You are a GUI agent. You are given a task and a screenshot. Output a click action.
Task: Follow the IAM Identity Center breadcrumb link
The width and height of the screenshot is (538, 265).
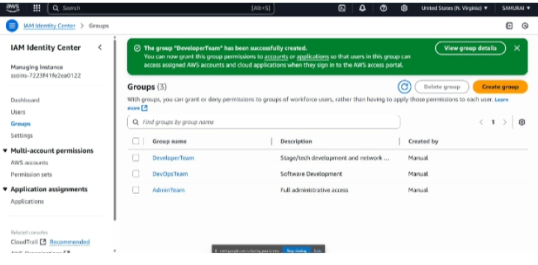49,26
